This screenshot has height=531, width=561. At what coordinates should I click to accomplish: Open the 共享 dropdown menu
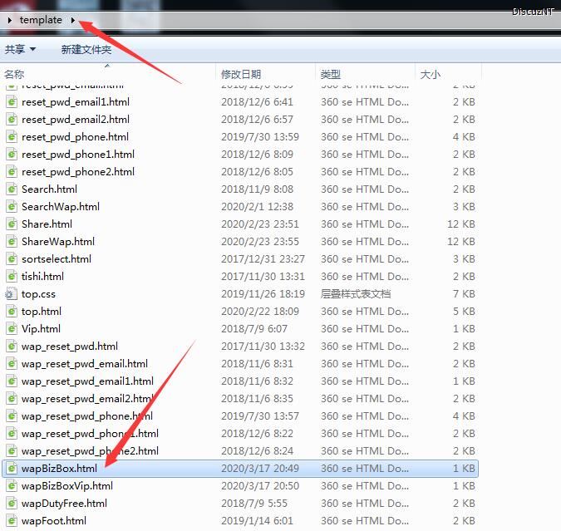click(x=20, y=50)
